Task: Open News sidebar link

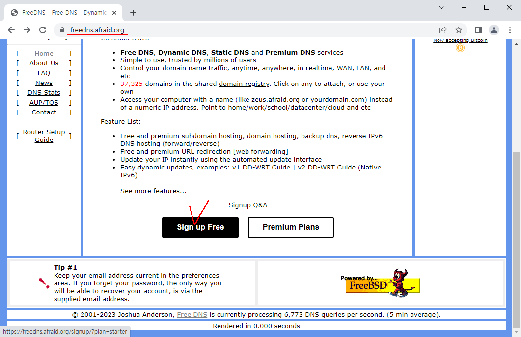Action: (44, 83)
